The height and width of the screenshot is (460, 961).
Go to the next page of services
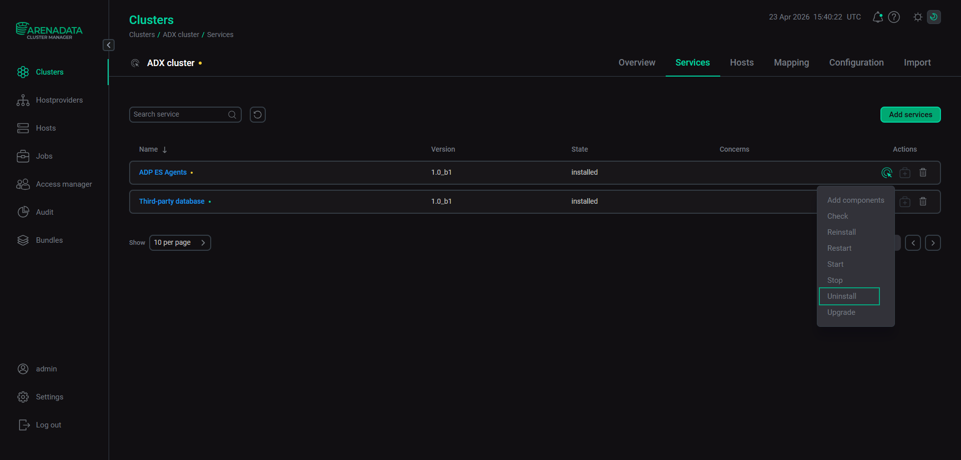point(933,243)
